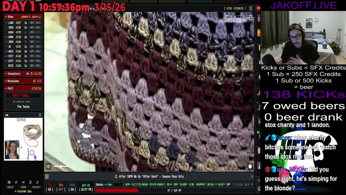Buy EMMA stock

coord(32,37)
